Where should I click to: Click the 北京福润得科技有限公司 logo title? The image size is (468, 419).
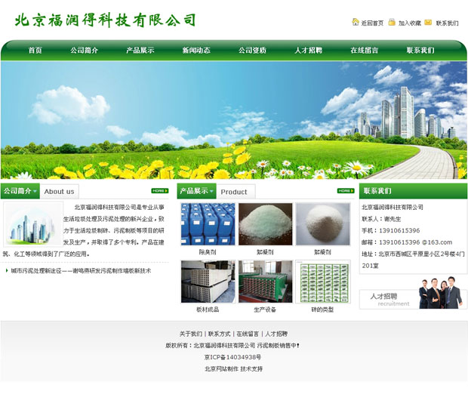tap(105, 20)
